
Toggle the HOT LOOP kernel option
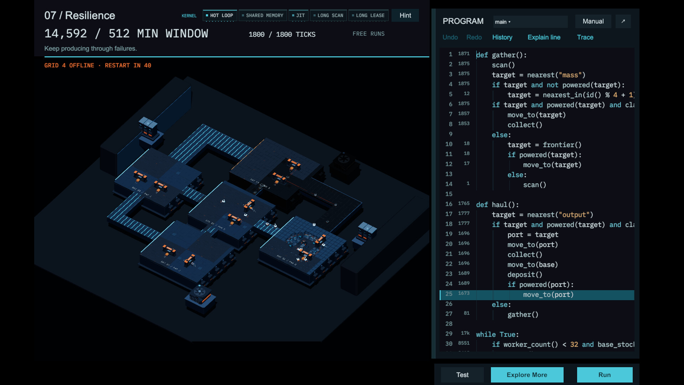(x=220, y=15)
